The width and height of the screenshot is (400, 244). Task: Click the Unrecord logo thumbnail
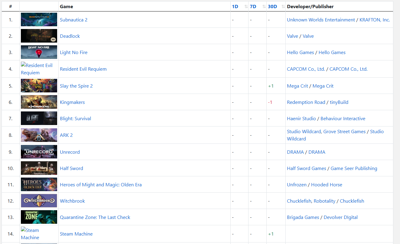(x=39, y=152)
